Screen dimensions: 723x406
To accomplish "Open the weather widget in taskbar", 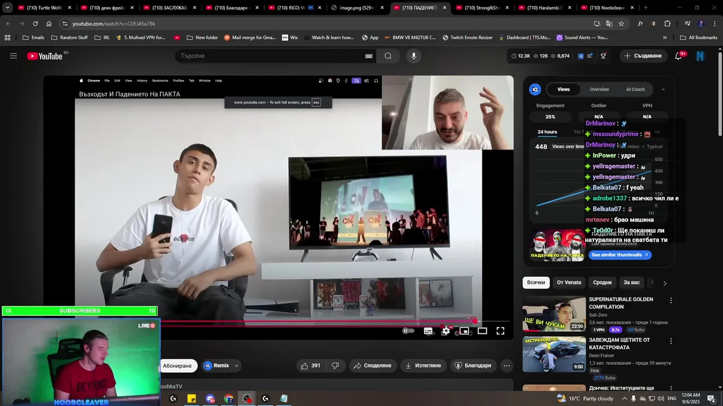I will [585, 398].
